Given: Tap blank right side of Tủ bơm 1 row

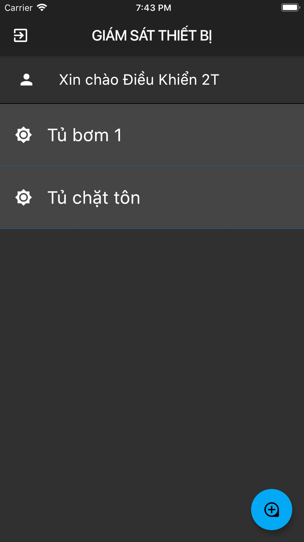Looking at the screenshot, I should pyautogui.click(x=213, y=135).
